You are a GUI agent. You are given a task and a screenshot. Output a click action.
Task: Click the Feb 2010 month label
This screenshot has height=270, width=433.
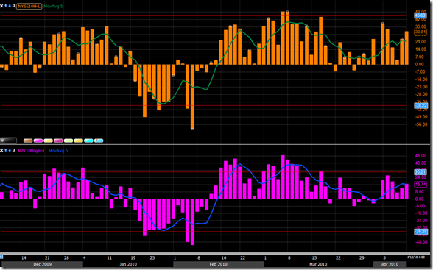(x=218, y=264)
